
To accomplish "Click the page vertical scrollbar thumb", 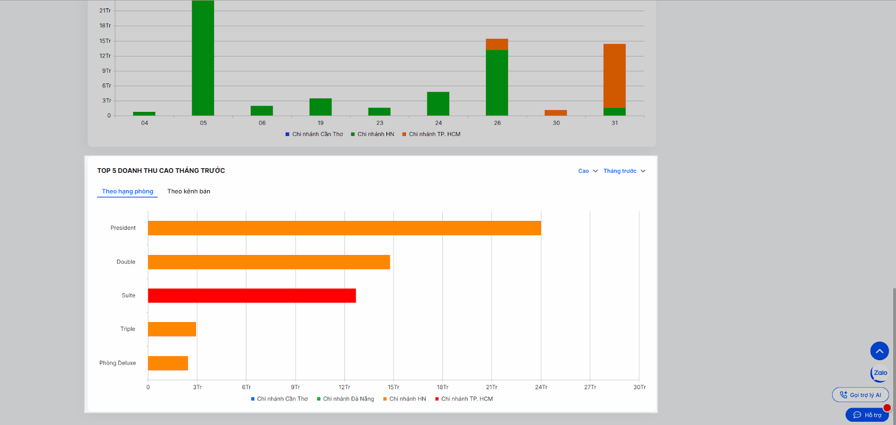I will (x=894, y=356).
